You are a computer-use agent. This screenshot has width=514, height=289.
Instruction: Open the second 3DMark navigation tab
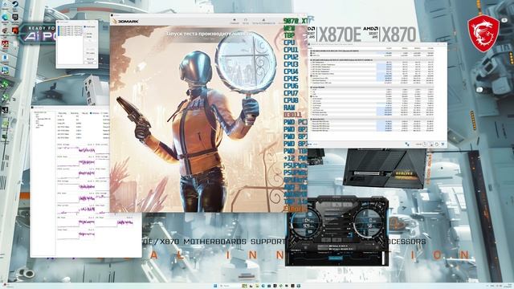pyautogui.click(x=246, y=22)
